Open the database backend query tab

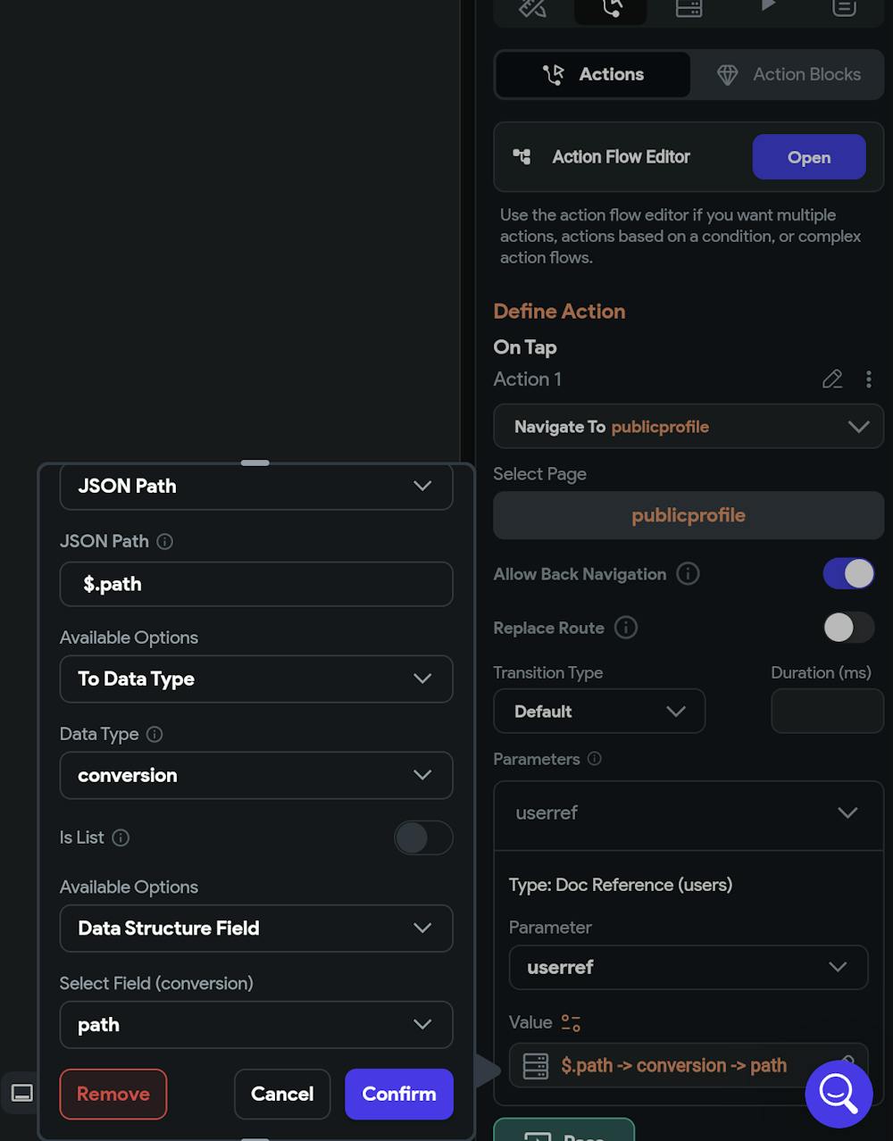tap(689, 8)
